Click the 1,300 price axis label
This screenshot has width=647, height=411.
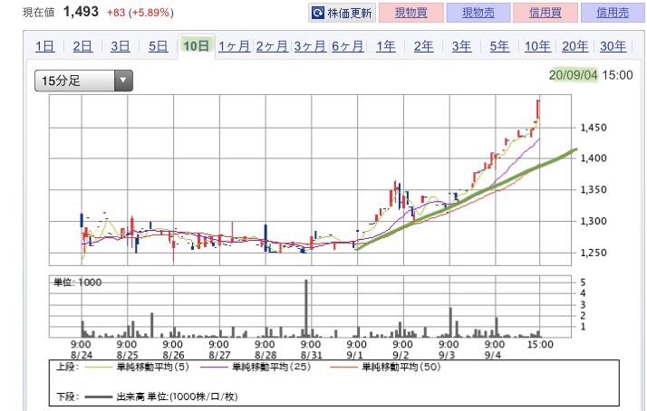pyautogui.click(x=594, y=221)
